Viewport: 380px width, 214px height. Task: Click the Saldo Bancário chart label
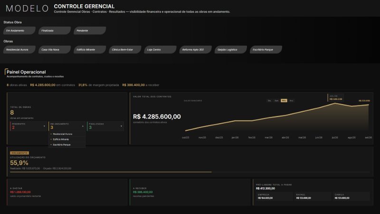tap(193, 101)
